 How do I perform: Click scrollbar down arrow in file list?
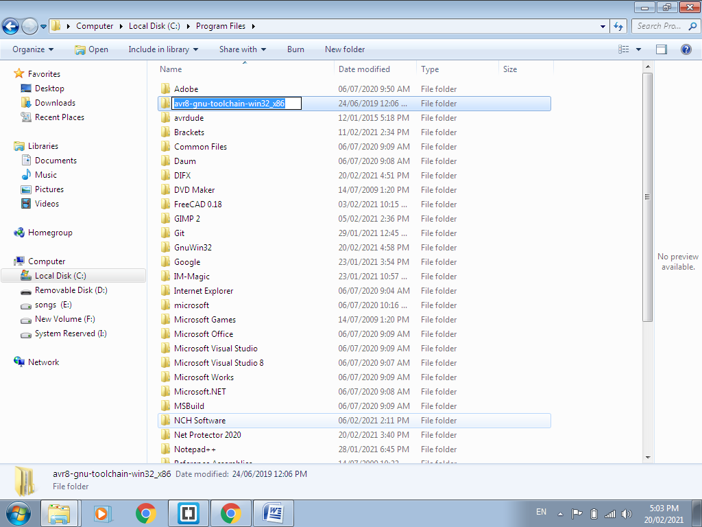click(x=647, y=458)
